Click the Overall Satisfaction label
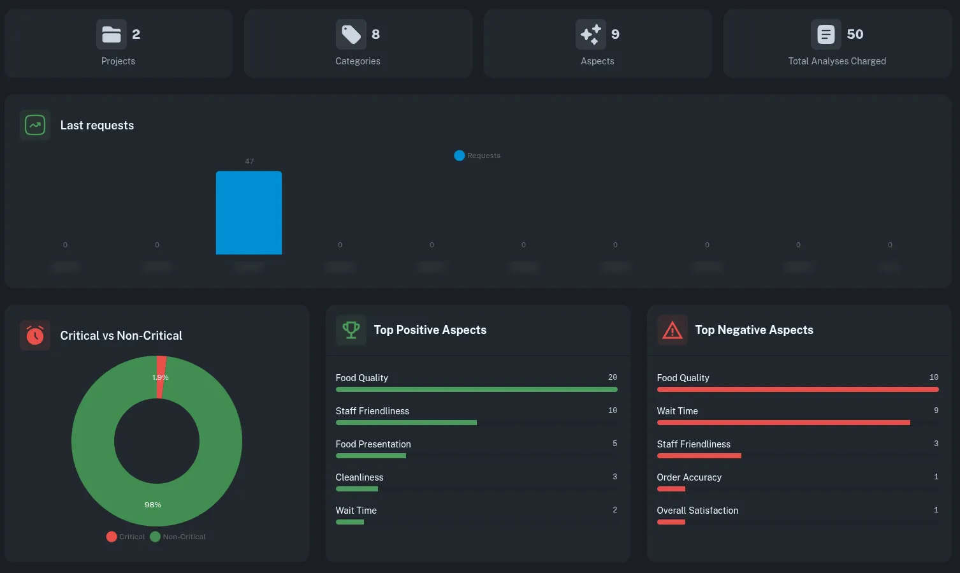 [x=697, y=511]
